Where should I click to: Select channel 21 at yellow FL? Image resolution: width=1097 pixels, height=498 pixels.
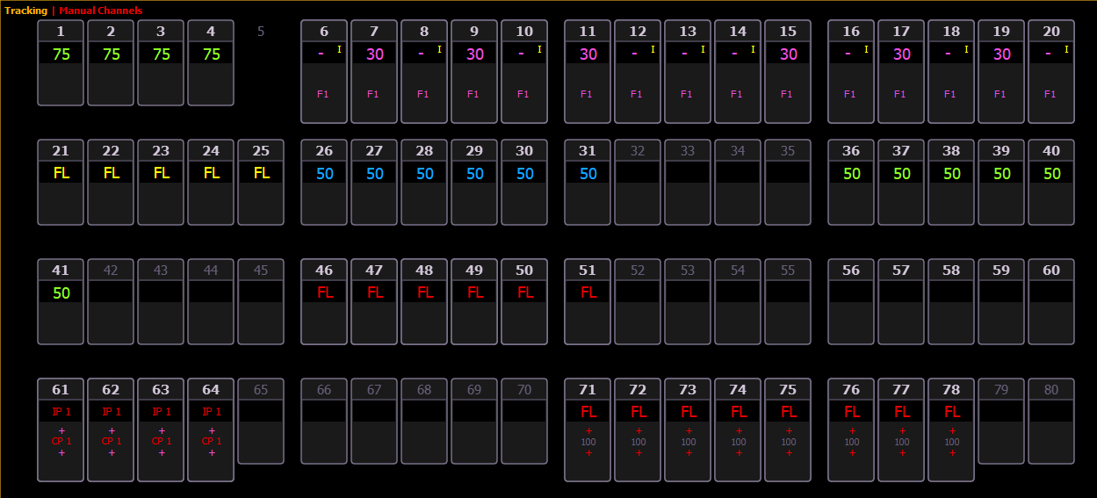61,182
